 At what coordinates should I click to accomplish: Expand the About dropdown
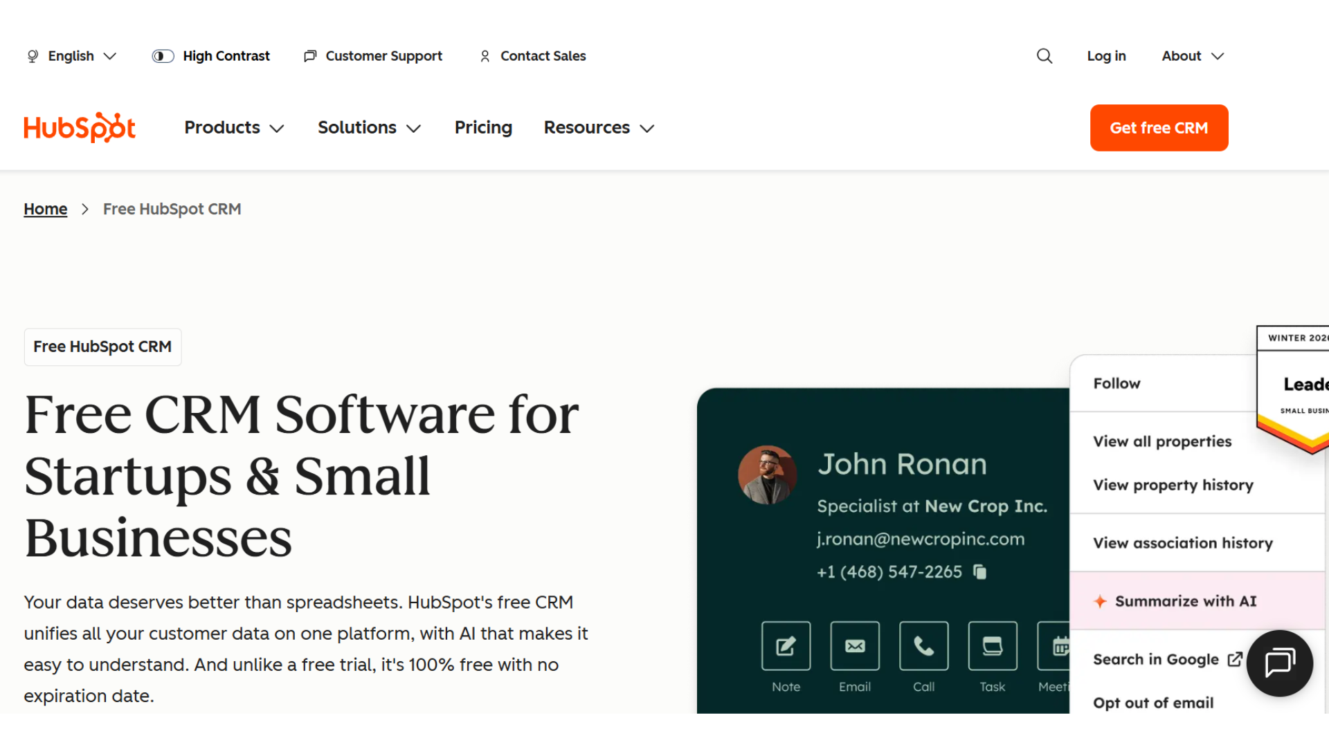[x=1193, y=56]
